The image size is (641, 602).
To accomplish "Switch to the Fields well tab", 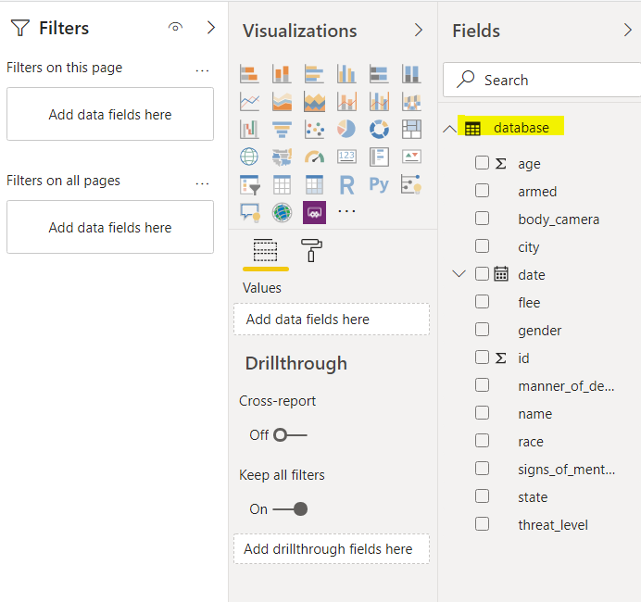I will point(266,250).
